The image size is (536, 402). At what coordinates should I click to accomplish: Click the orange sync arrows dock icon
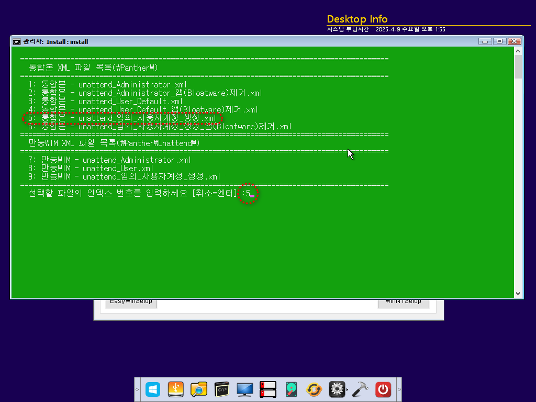(314, 389)
